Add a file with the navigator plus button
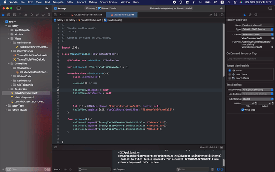275x172 pixels. (3, 169)
